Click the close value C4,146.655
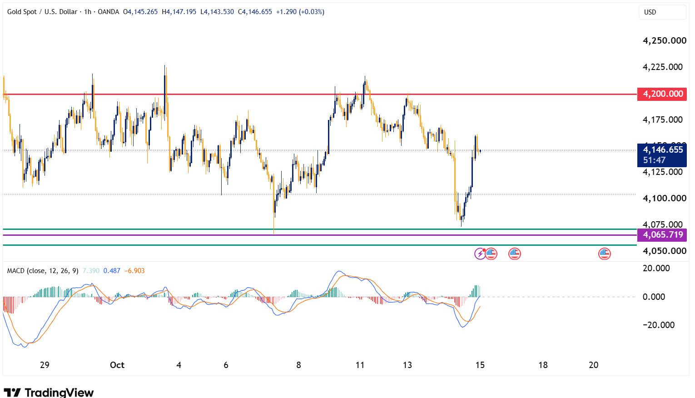Screen dimensions: 695x398 click(x=255, y=12)
